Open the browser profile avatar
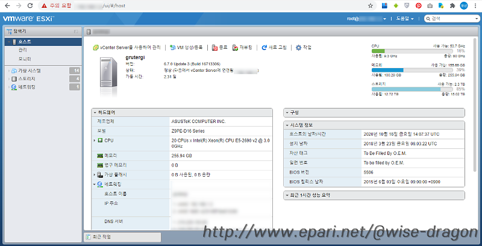482x246 pixels. tap(464, 5)
